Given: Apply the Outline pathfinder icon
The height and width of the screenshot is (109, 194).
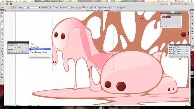Looking at the screenshot, I should pos(22,52).
